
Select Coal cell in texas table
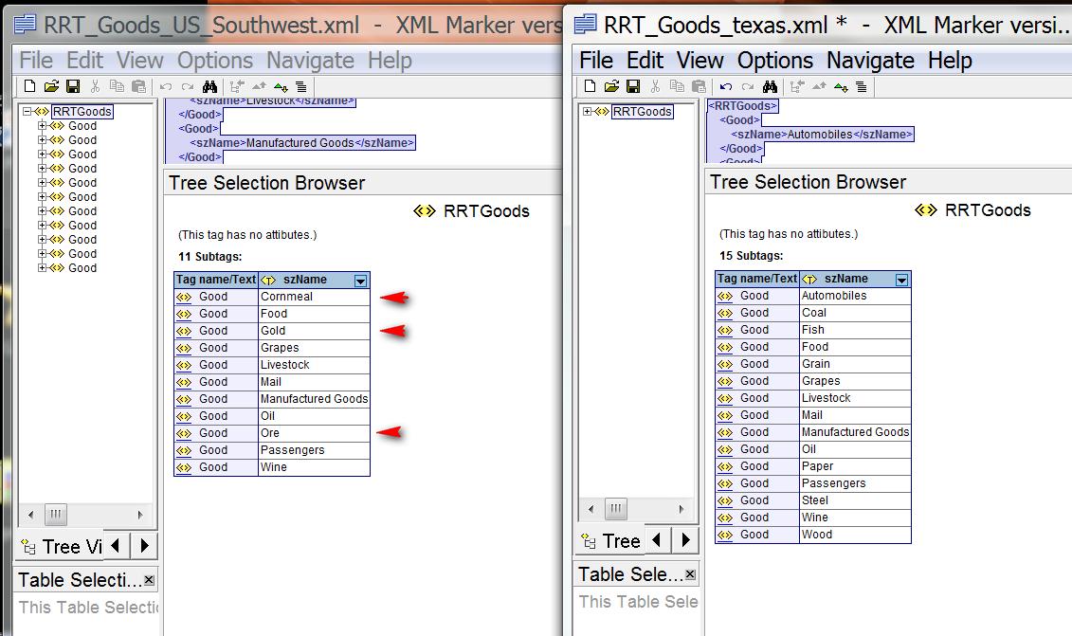tap(855, 313)
